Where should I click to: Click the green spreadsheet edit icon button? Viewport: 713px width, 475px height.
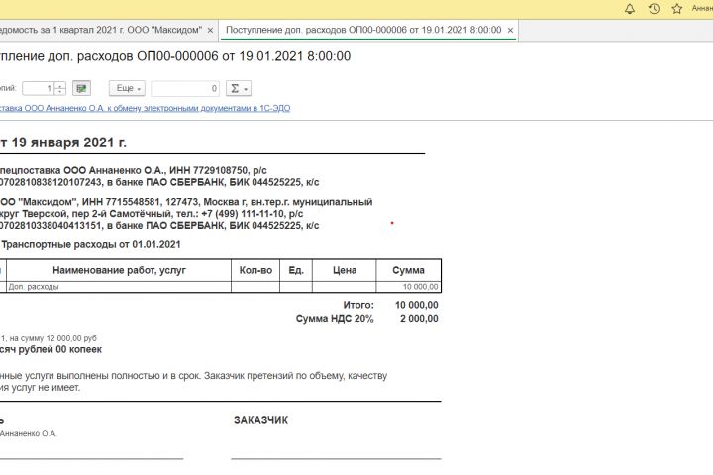pyautogui.click(x=81, y=88)
